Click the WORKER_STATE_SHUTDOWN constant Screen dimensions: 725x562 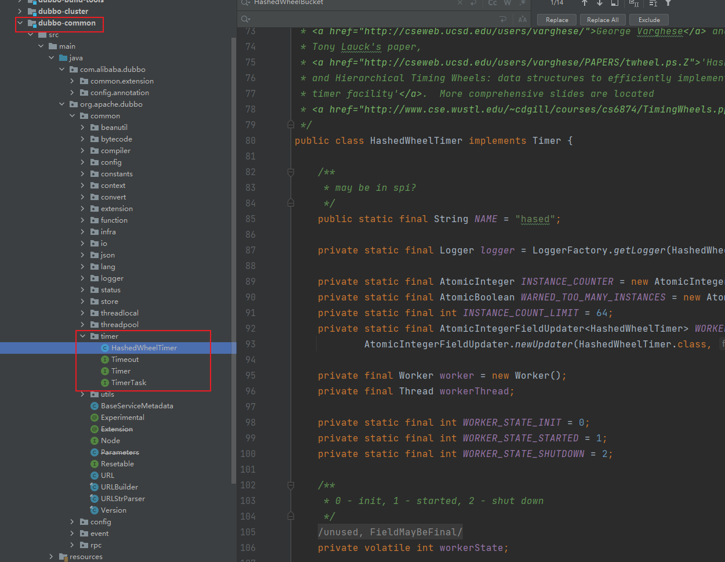tap(524, 454)
